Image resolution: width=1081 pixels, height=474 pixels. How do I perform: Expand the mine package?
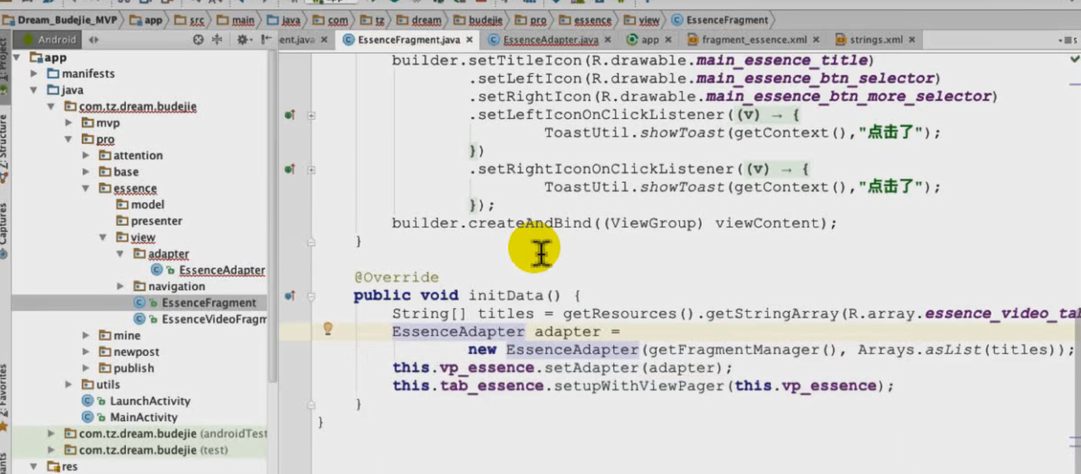tap(87, 336)
